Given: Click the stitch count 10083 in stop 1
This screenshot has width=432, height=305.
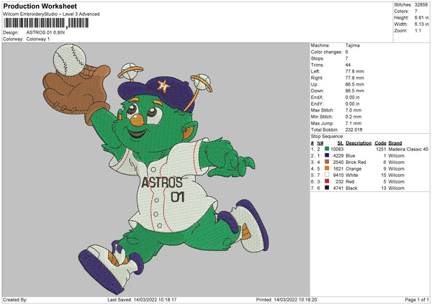Looking at the screenshot, I should click(337, 149).
